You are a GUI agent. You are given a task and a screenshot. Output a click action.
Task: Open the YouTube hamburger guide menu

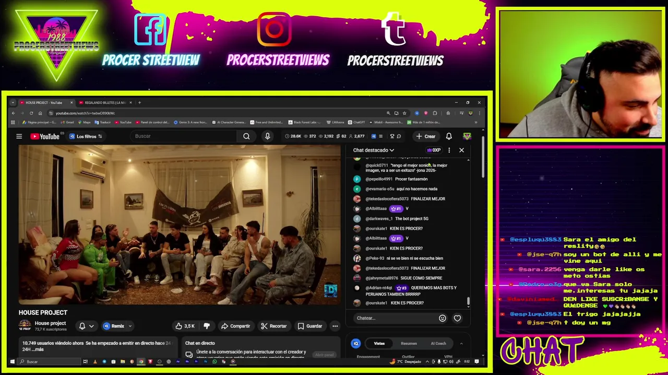pyautogui.click(x=19, y=136)
